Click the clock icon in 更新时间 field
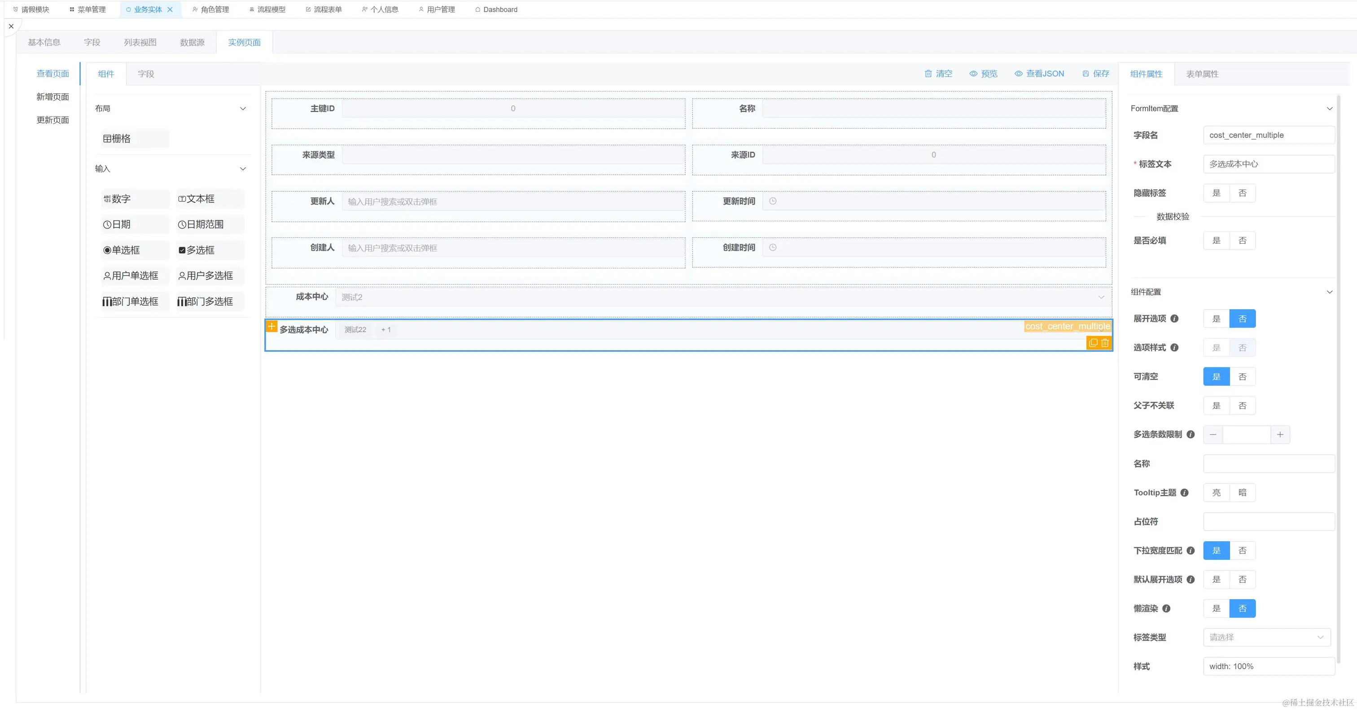 click(x=773, y=201)
